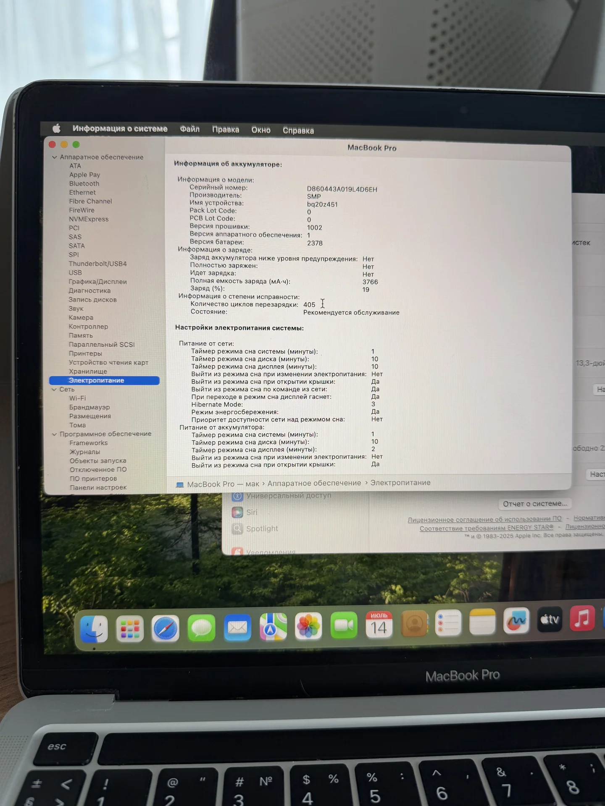The width and height of the screenshot is (605, 806).
Task: Click Электропитание in path bar
Action: click(x=400, y=483)
